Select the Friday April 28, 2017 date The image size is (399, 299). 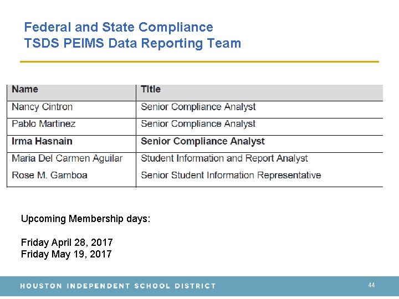tap(66, 243)
